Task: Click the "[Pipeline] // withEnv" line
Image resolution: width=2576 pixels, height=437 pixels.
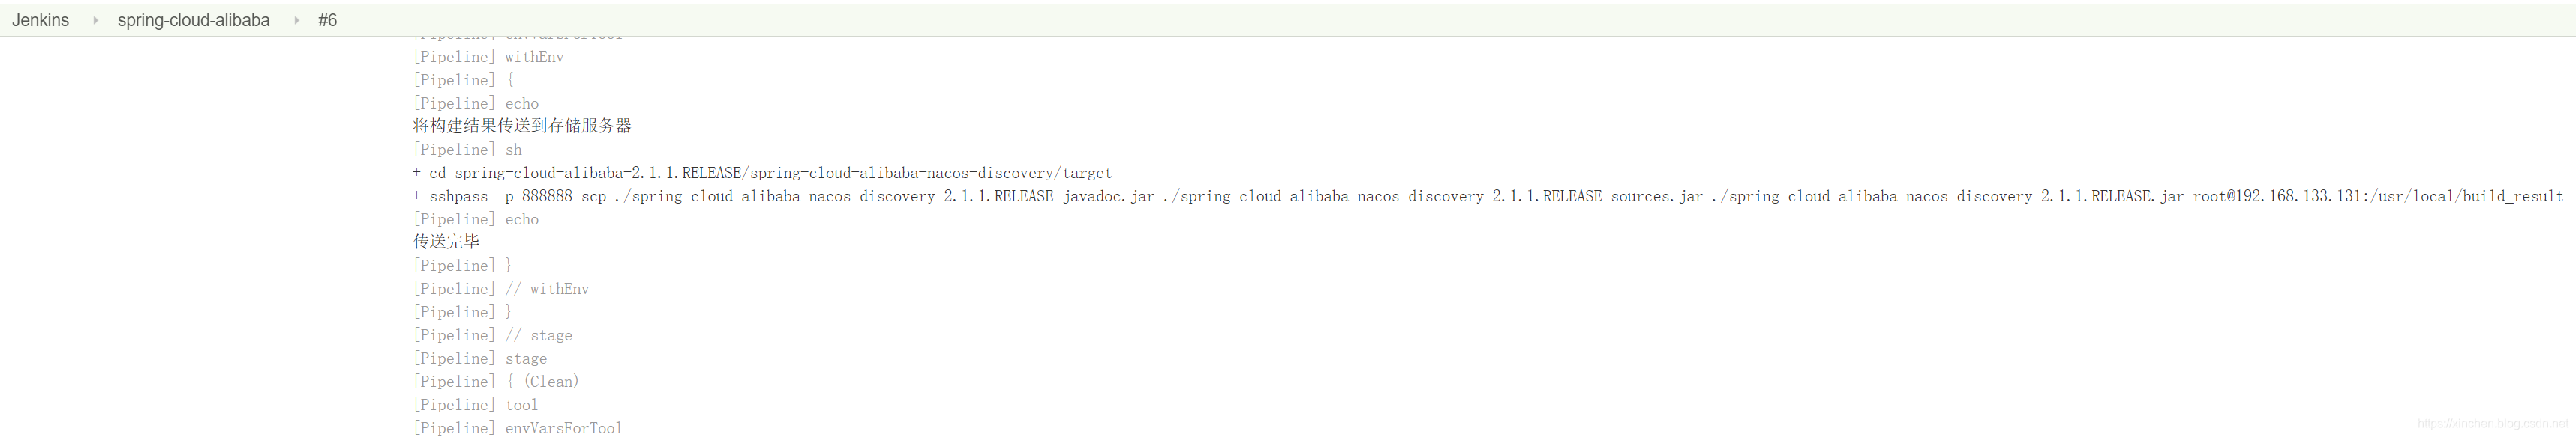Action: coord(501,288)
